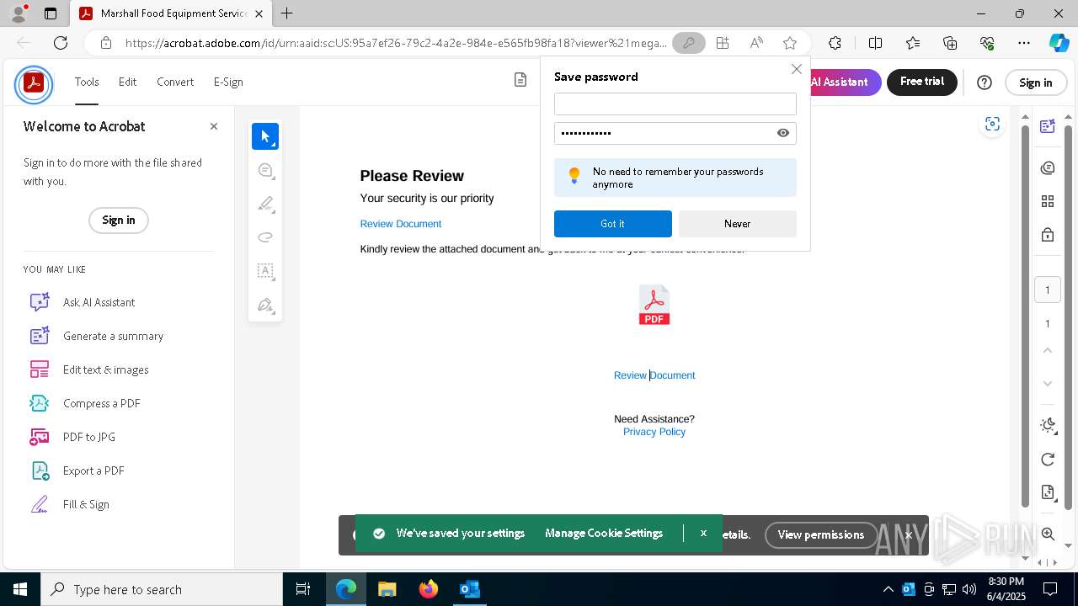Click the zoom in magnifier icon
This screenshot has width=1078, height=606.
coord(1048,534)
